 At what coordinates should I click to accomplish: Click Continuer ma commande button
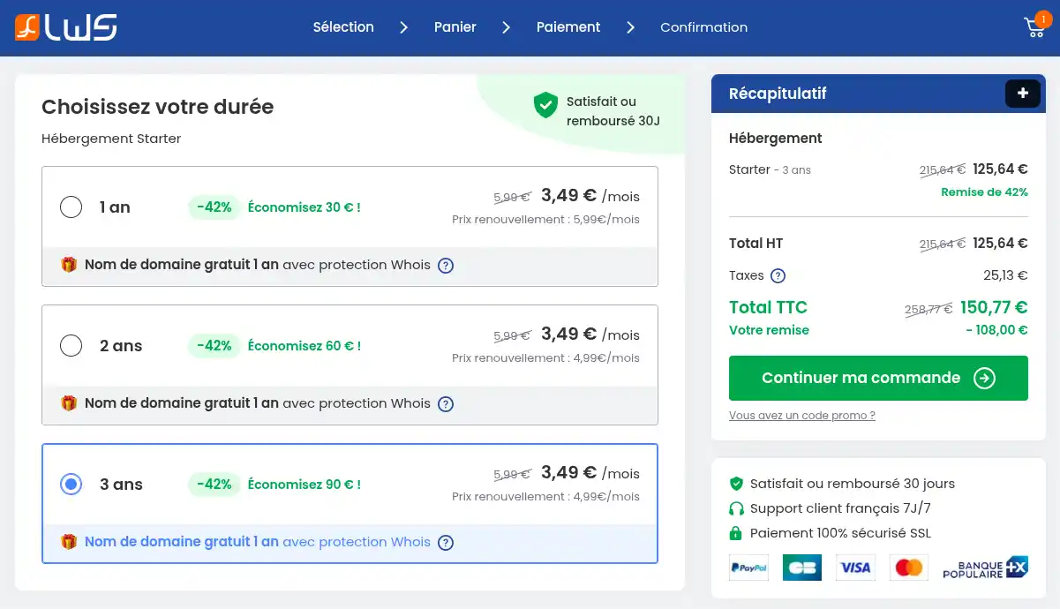(878, 378)
